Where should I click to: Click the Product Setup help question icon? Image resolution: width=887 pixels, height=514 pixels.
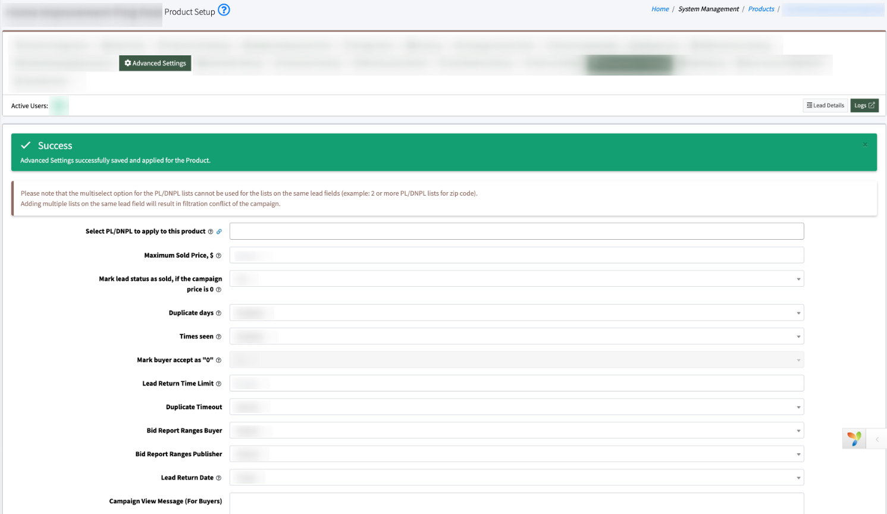(x=224, y=10)
